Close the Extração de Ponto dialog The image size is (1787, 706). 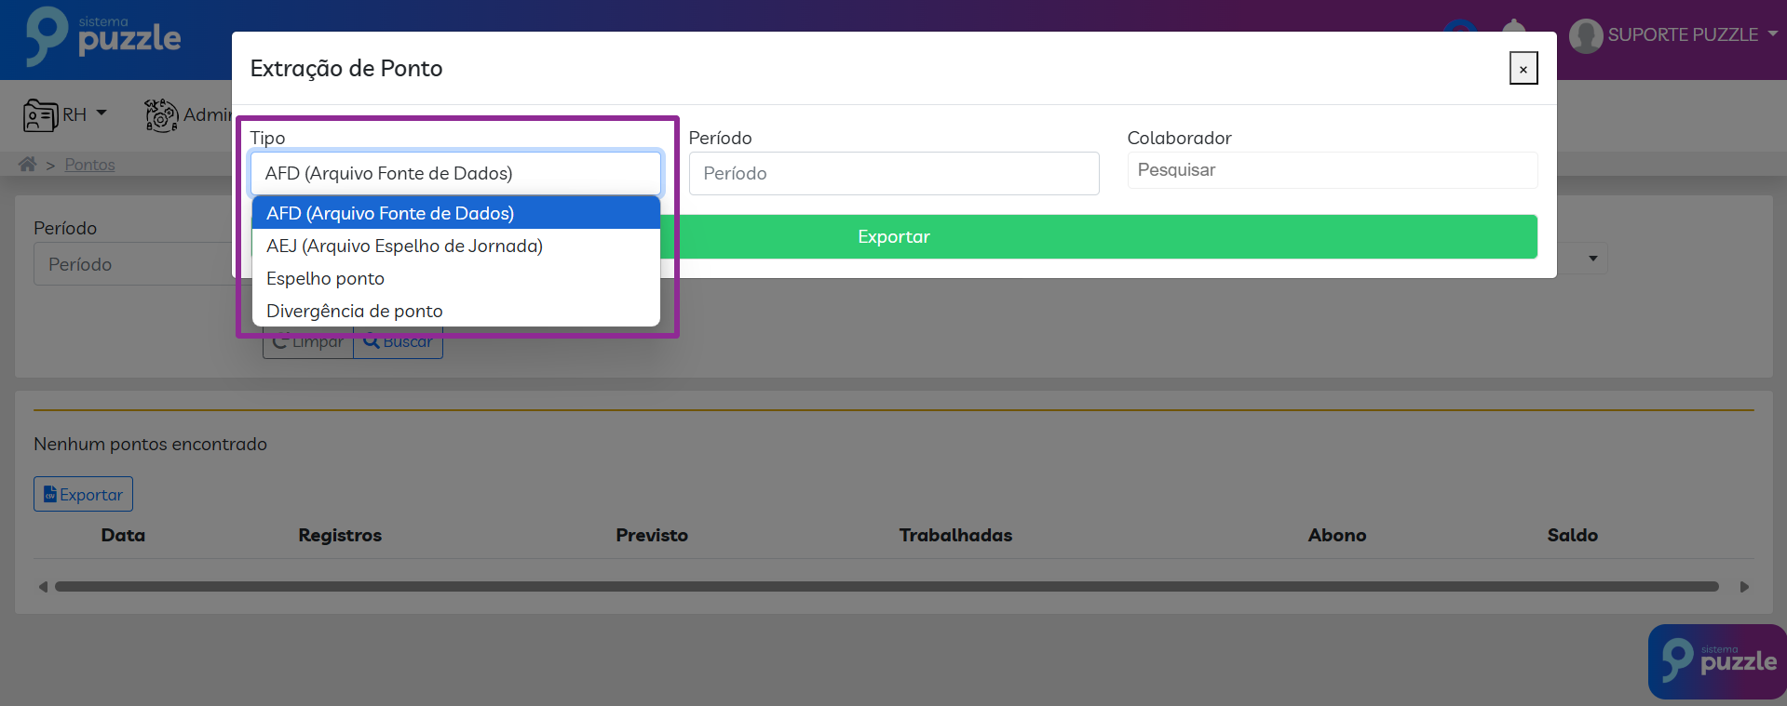click(1523, 69)
